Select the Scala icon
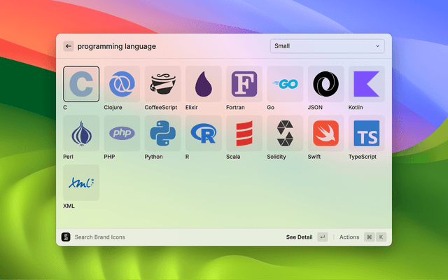This screenshot has height=280, width=448. click(244, 133)
